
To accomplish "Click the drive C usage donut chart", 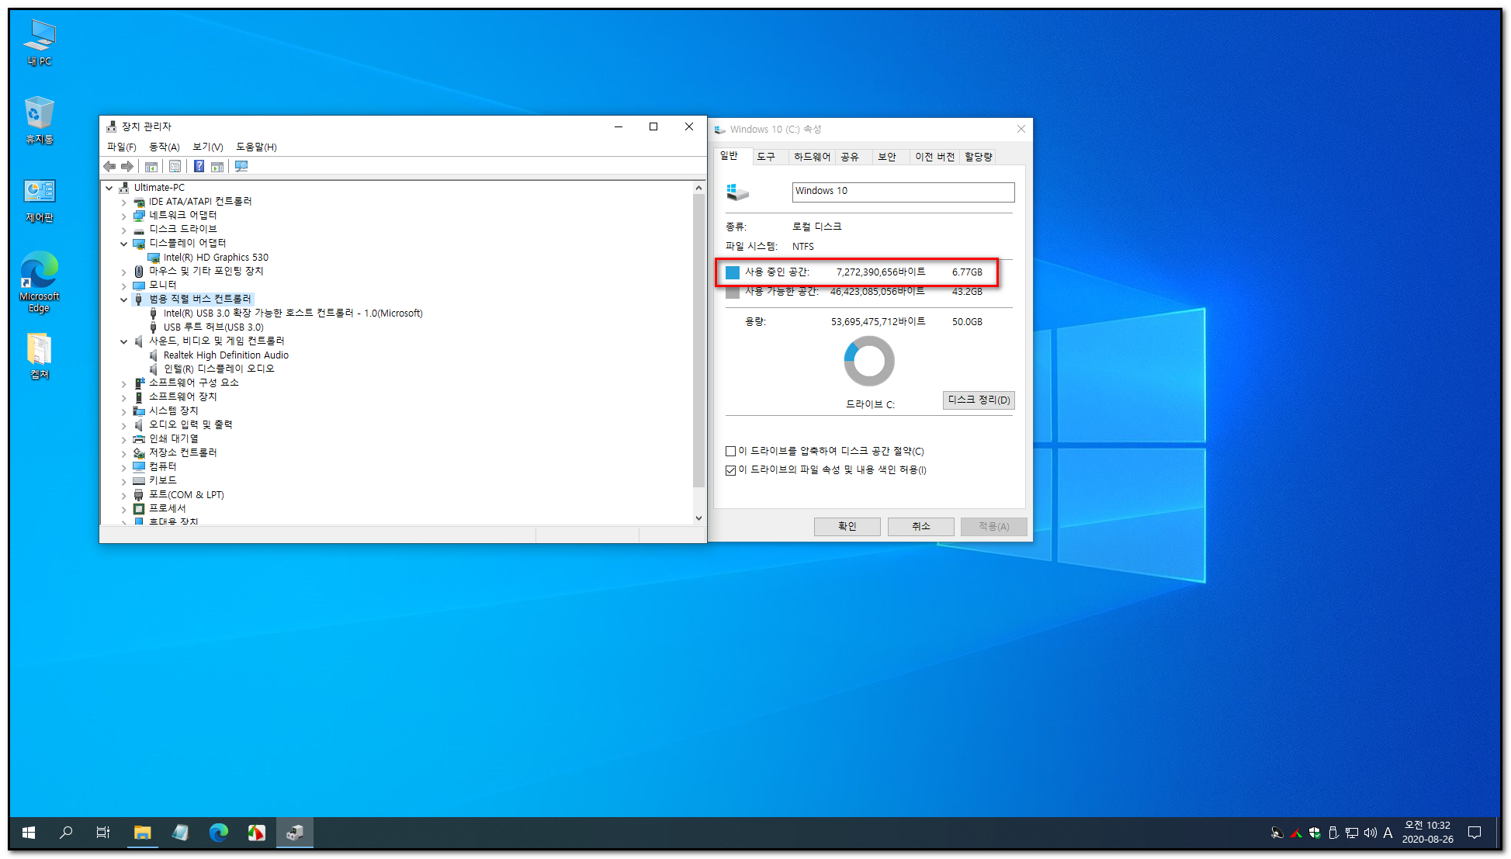I will (869, 361).
